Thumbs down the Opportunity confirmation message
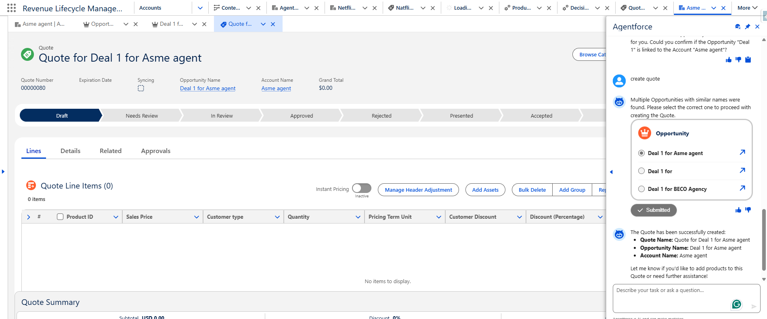The image size is (767, 319). [x=738, y=60]
